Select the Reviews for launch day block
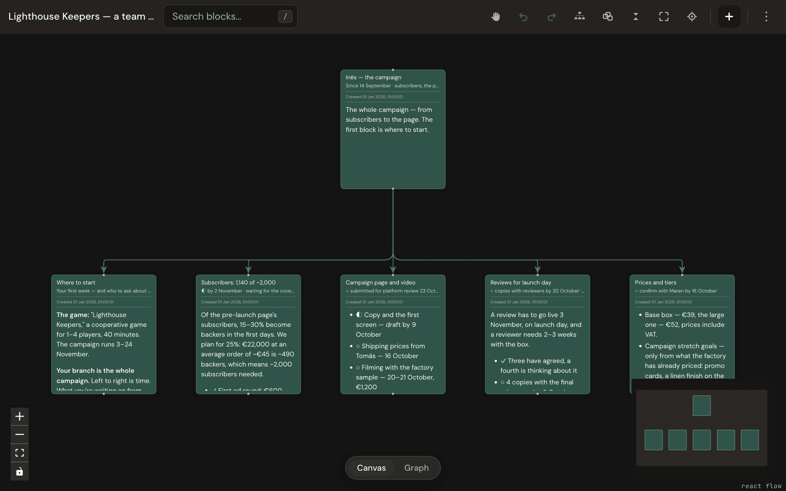786x491 pixels. 537,334
